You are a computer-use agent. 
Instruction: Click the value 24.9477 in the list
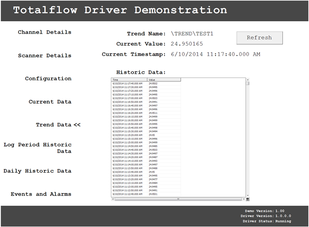click(153, 179)
